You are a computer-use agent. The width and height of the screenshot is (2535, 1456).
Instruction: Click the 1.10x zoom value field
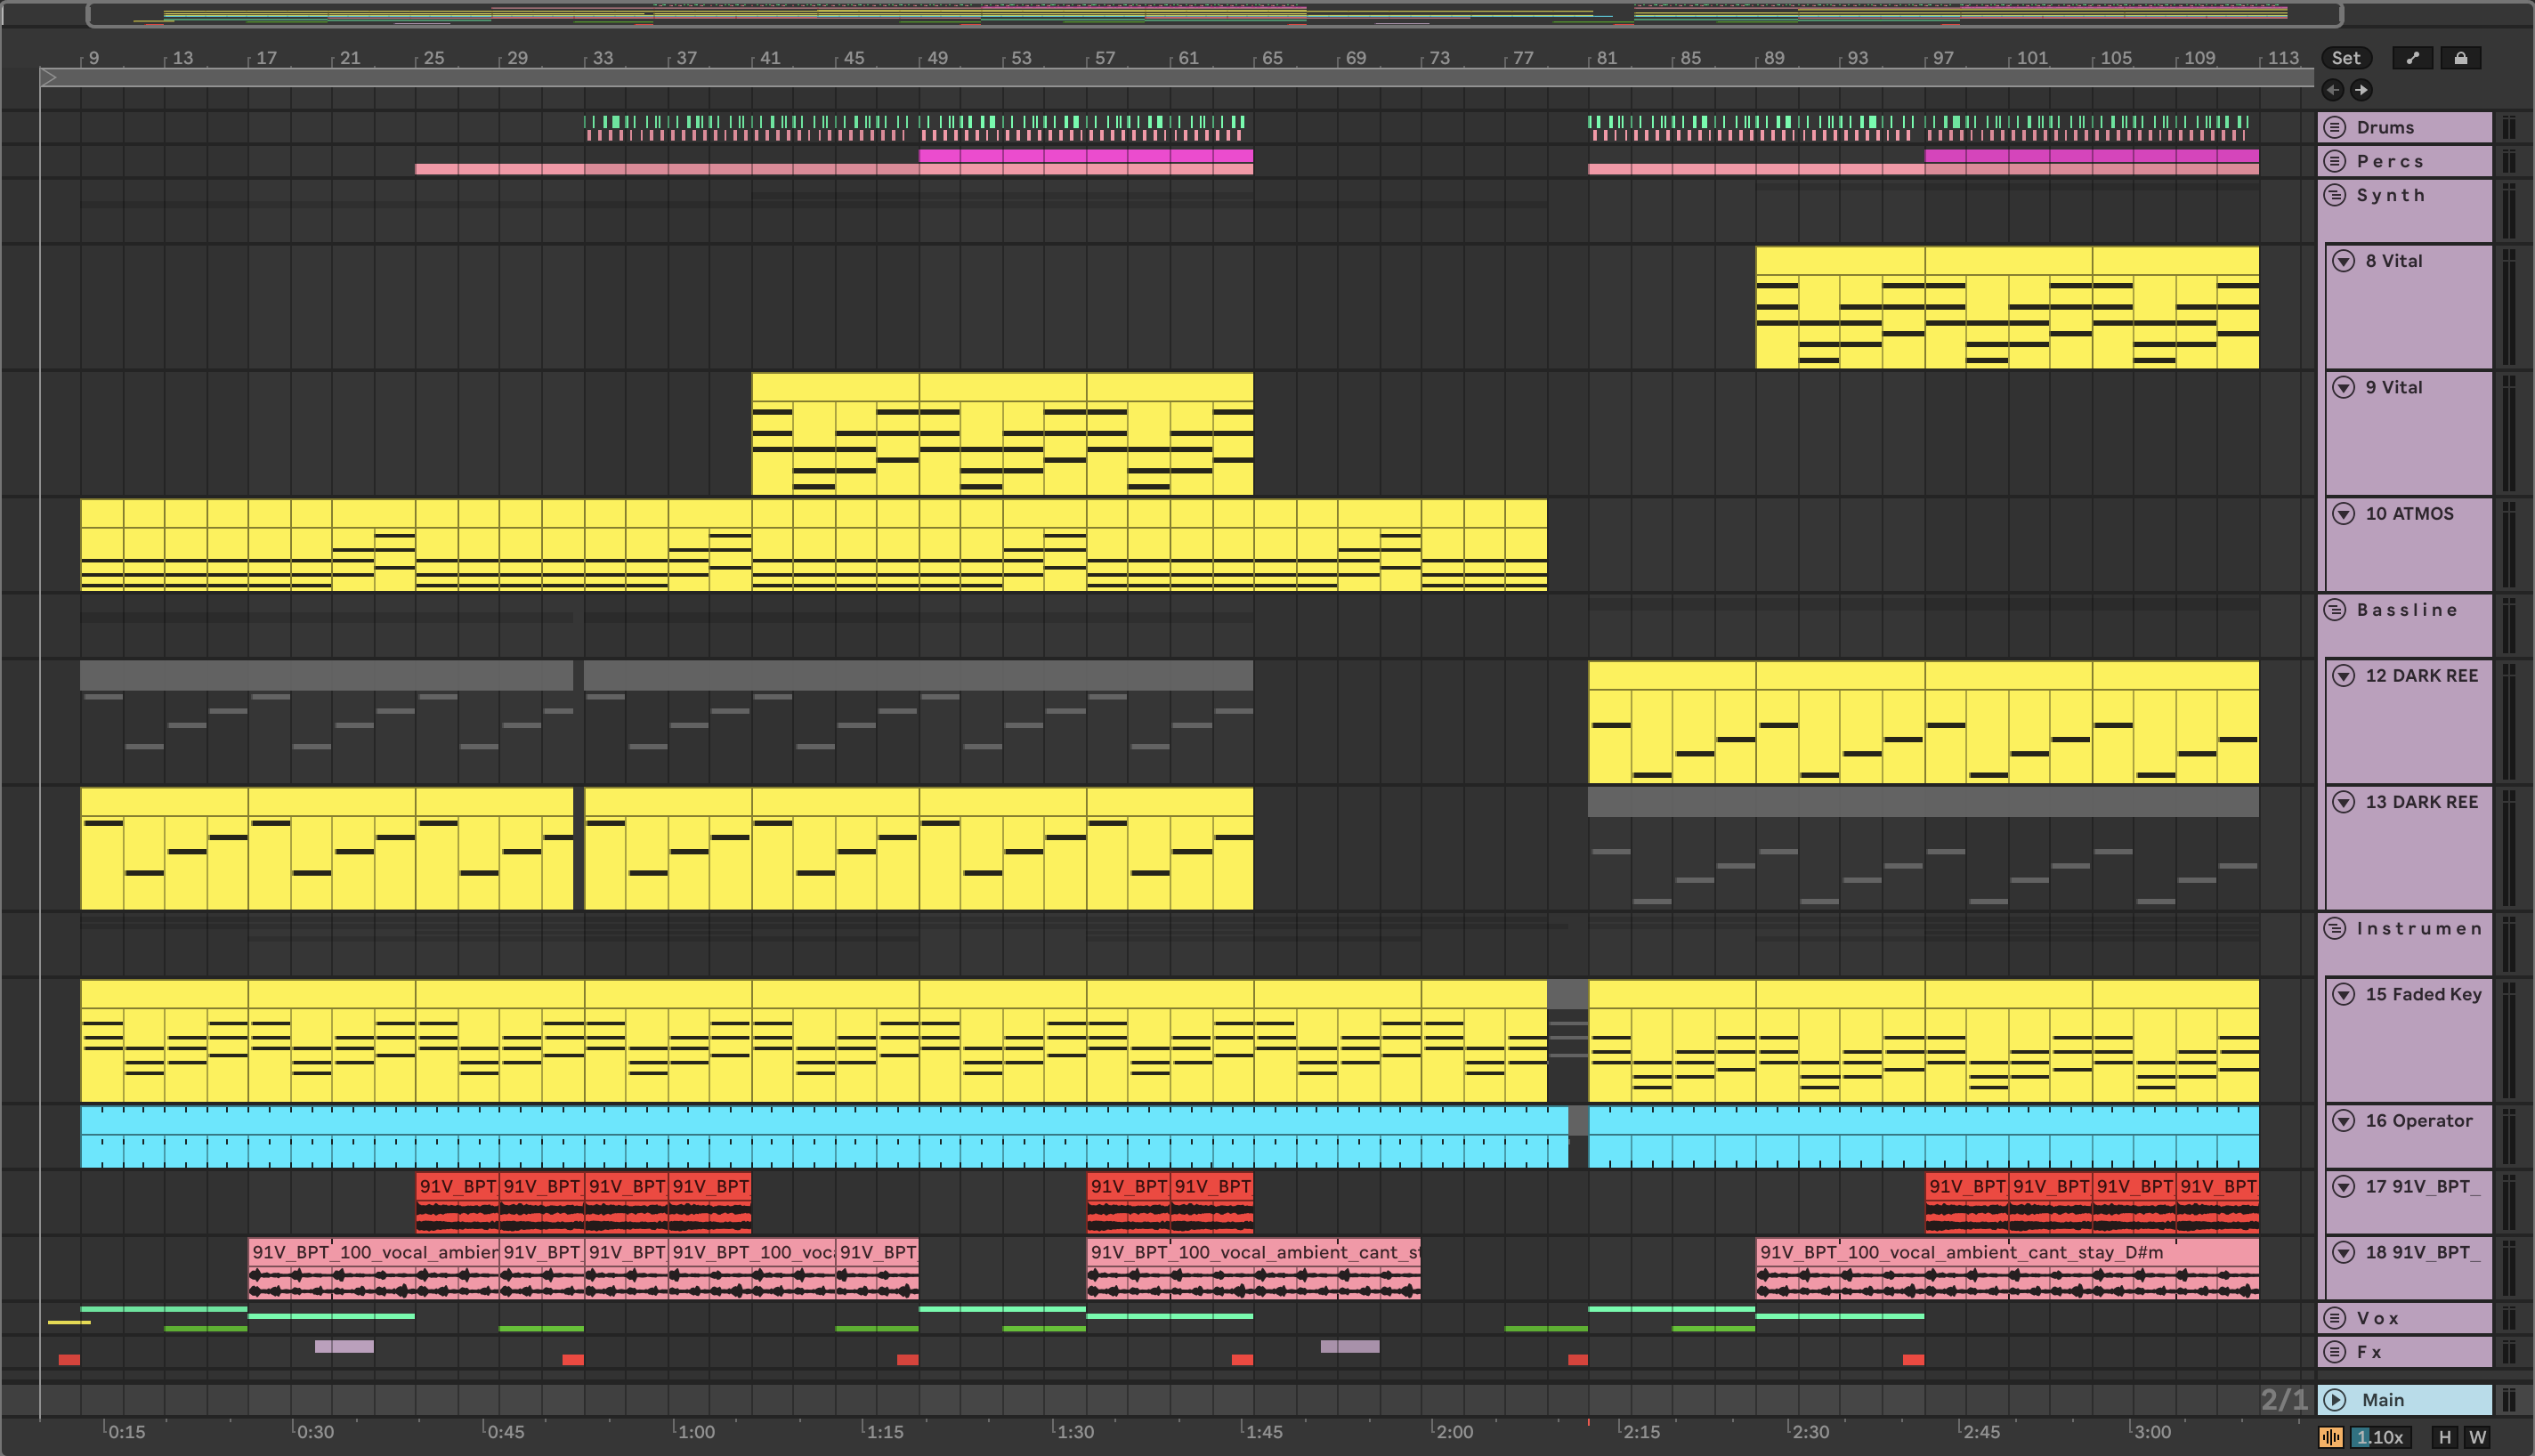coord(2380,1437)
